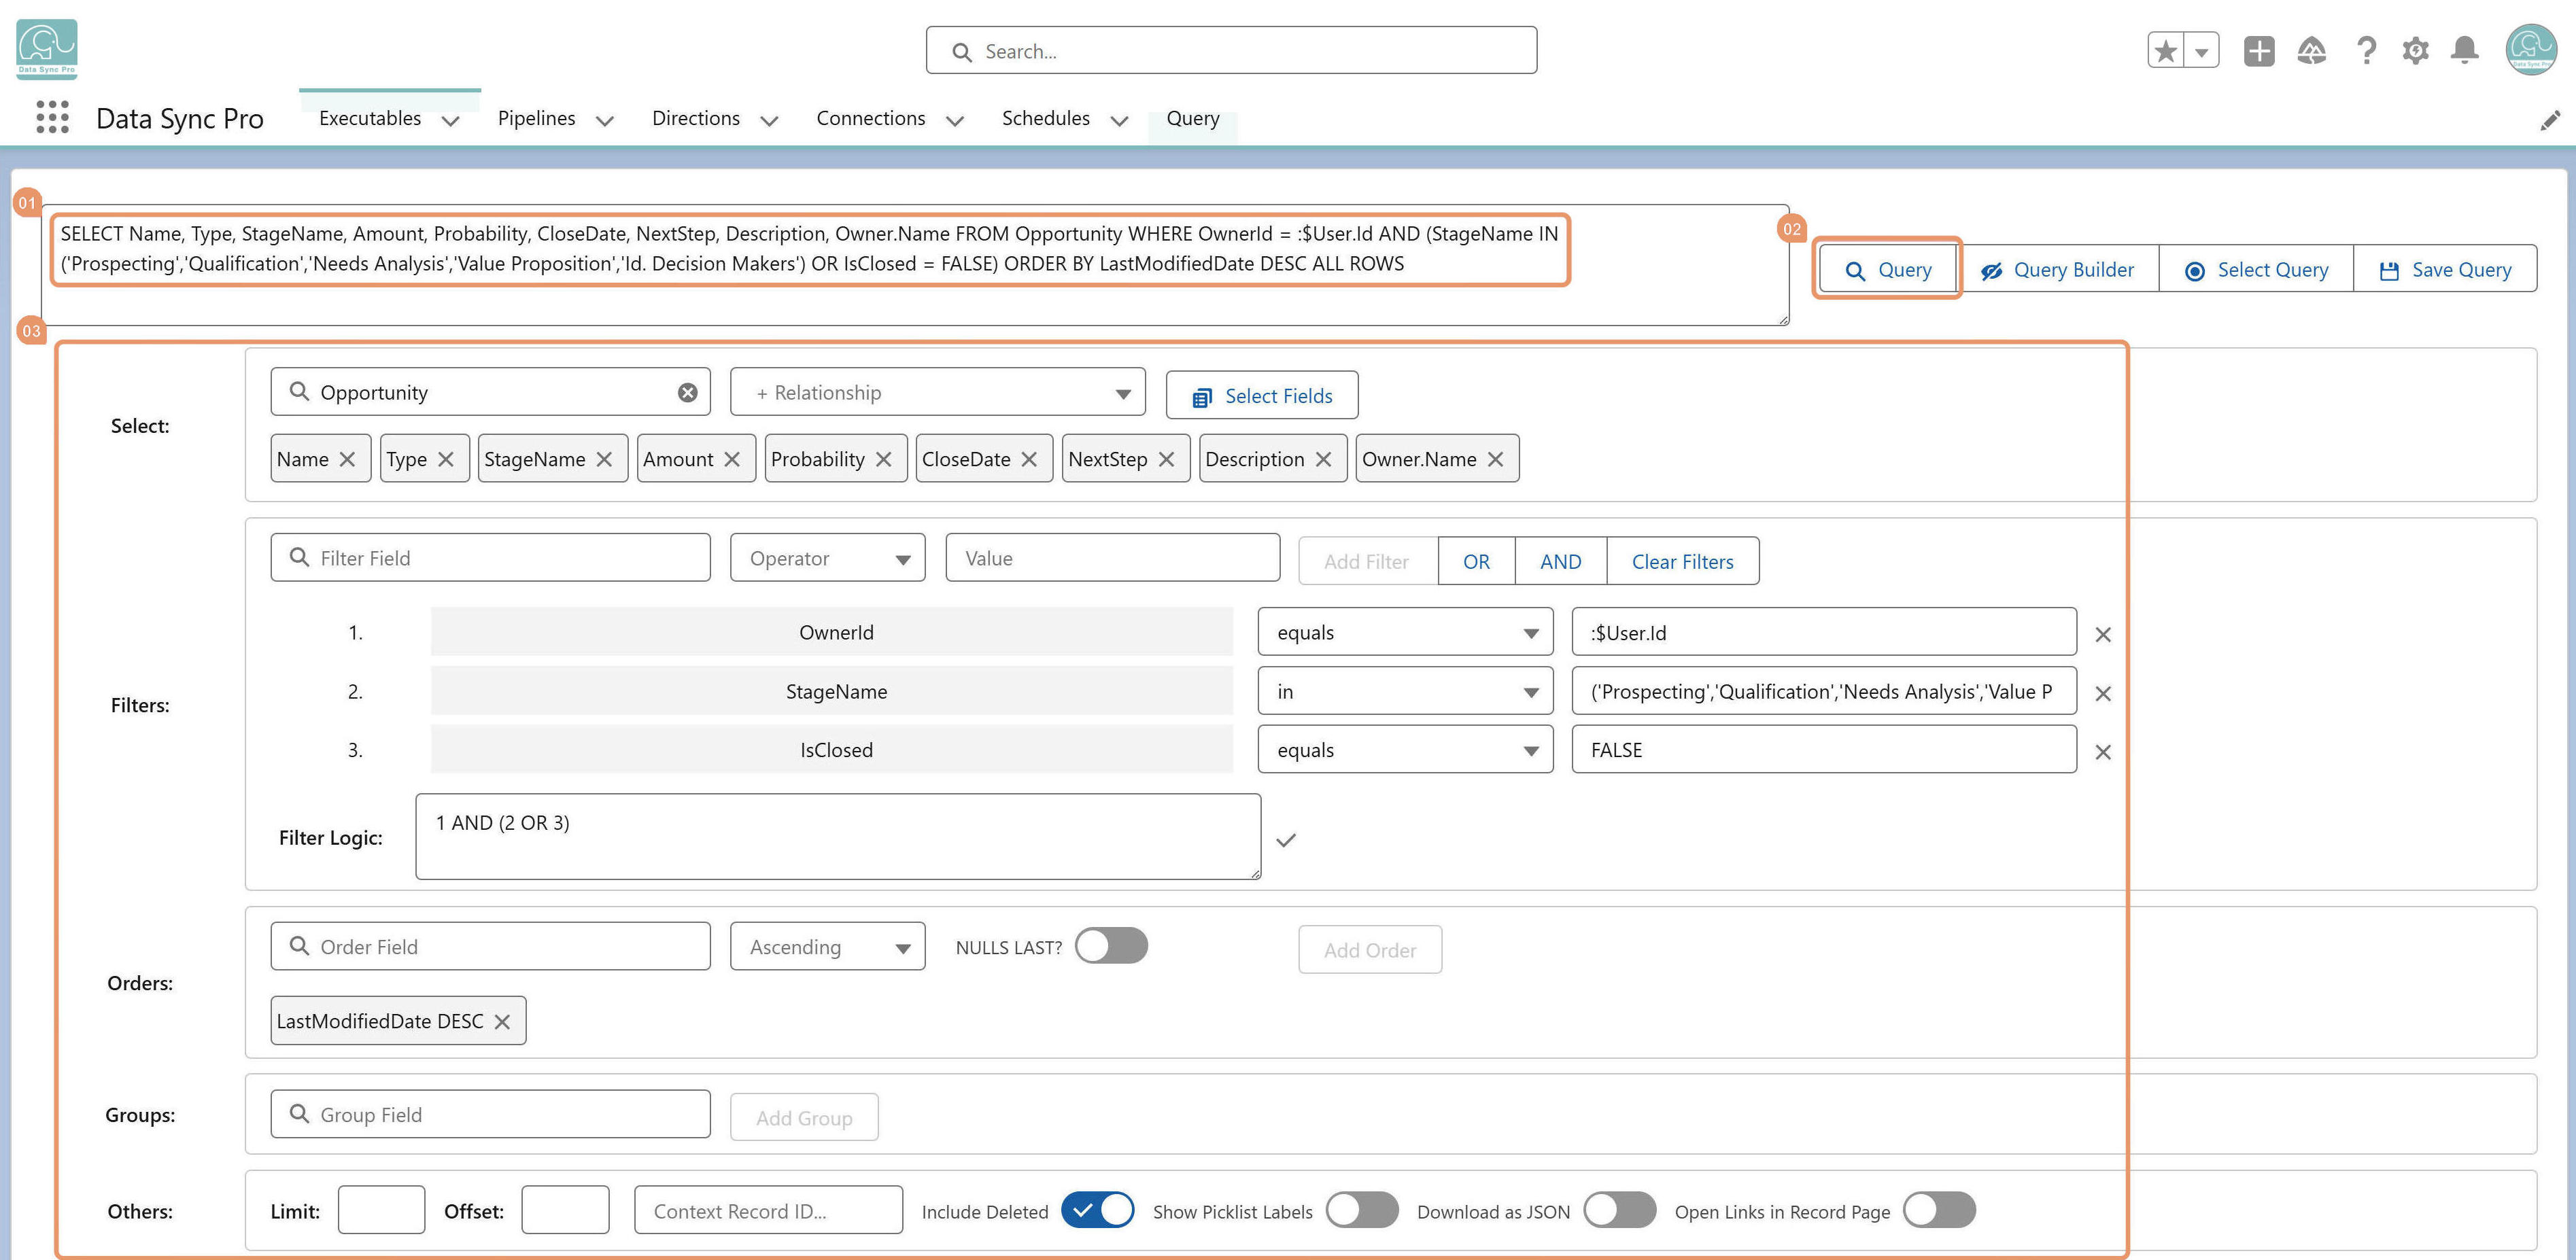The image size is (2576, 1260).
Task: Confirm filter logic with checkmark icon
Action: tap(1286, 840)
